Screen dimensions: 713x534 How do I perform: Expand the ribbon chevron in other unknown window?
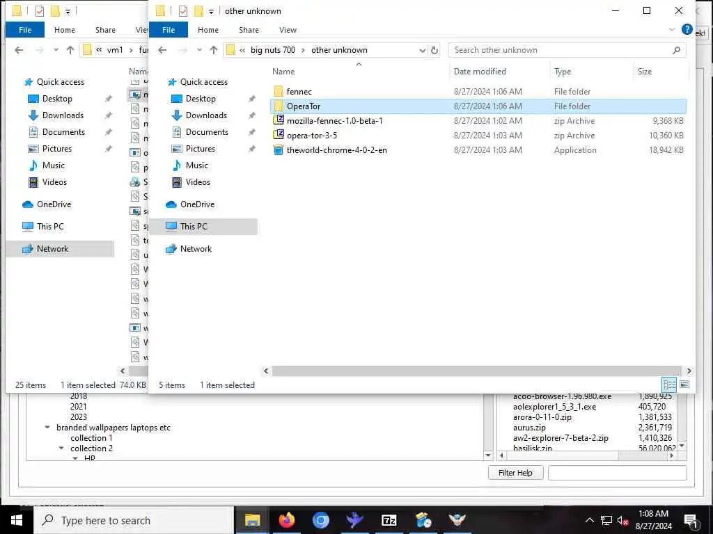[672, 29]
